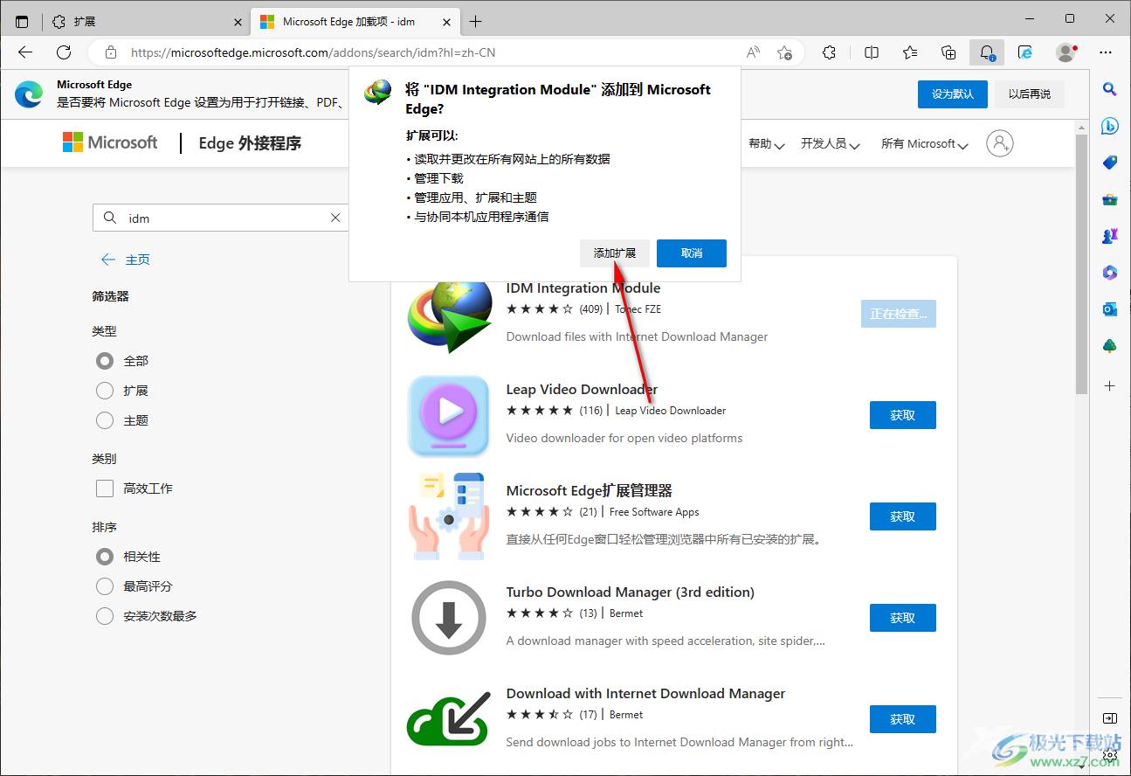Reload the page with refresh icon
Screen dimensions: 1131x776
(64, 52)
